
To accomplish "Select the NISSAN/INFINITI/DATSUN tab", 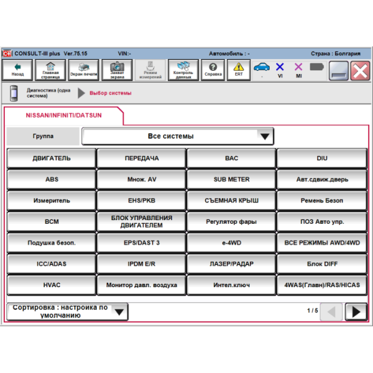I will pyautogui.click(x=64, y=116).
